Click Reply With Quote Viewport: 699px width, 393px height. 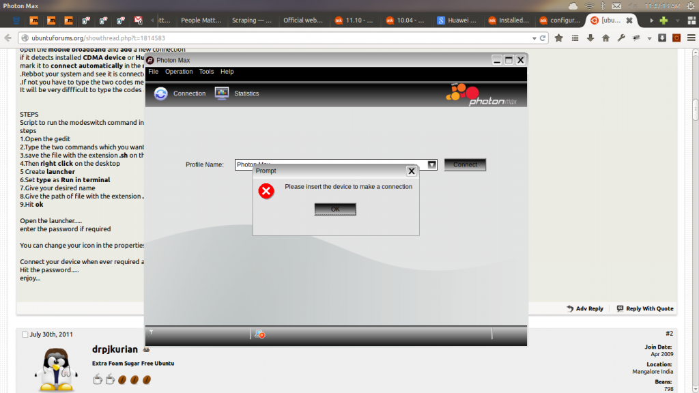click(645, 308)
